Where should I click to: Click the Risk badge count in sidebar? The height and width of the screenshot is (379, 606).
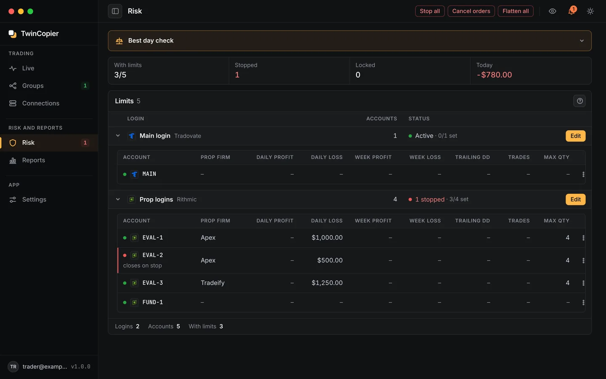[85, 143]
